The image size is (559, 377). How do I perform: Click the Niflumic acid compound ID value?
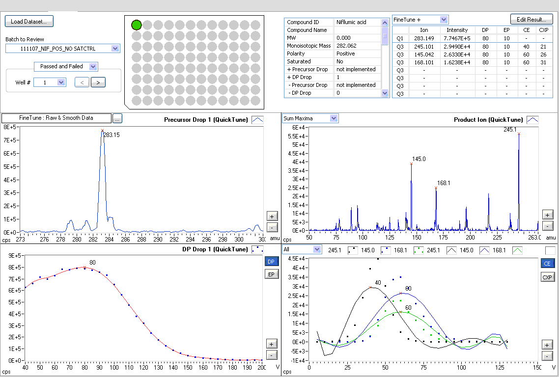(358, 22)
